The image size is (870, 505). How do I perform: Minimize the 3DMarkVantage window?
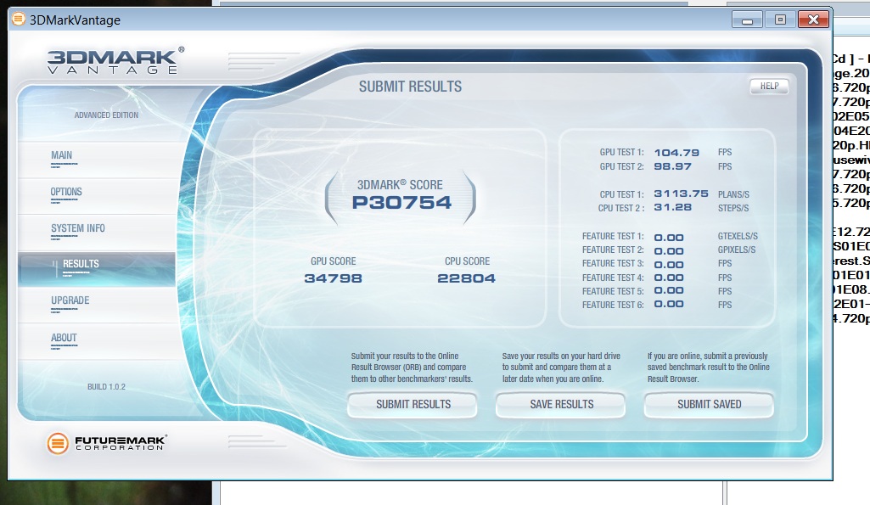click(747, 20)
